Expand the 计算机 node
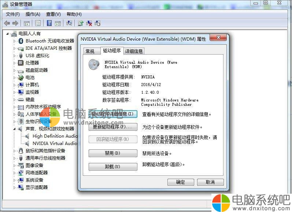 (x=14, y=85)
